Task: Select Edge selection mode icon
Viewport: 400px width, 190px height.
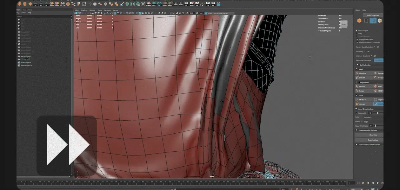Action: (373, 21)
